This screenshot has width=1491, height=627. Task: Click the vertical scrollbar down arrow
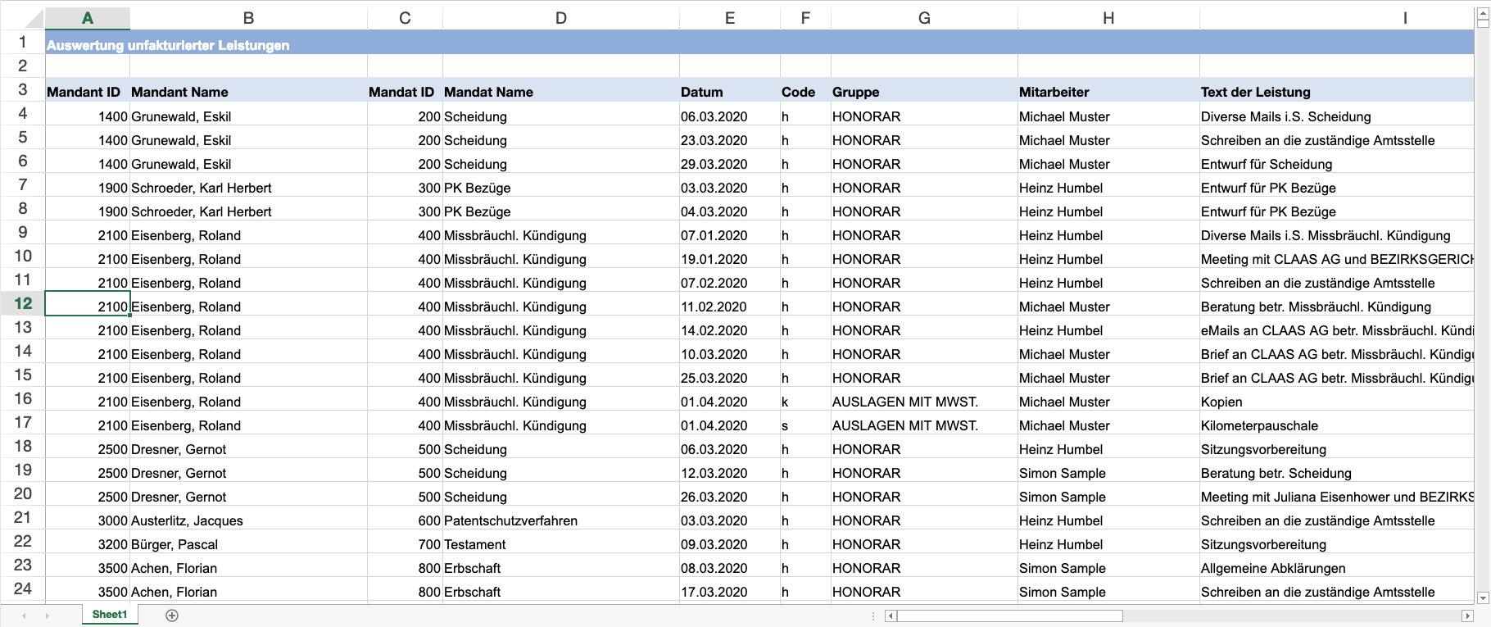1483,597
